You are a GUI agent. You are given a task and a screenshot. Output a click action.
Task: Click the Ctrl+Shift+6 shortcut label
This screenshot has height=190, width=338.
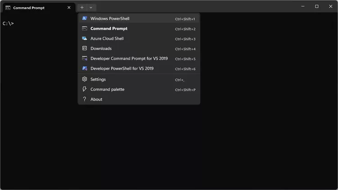pos(185,69)
